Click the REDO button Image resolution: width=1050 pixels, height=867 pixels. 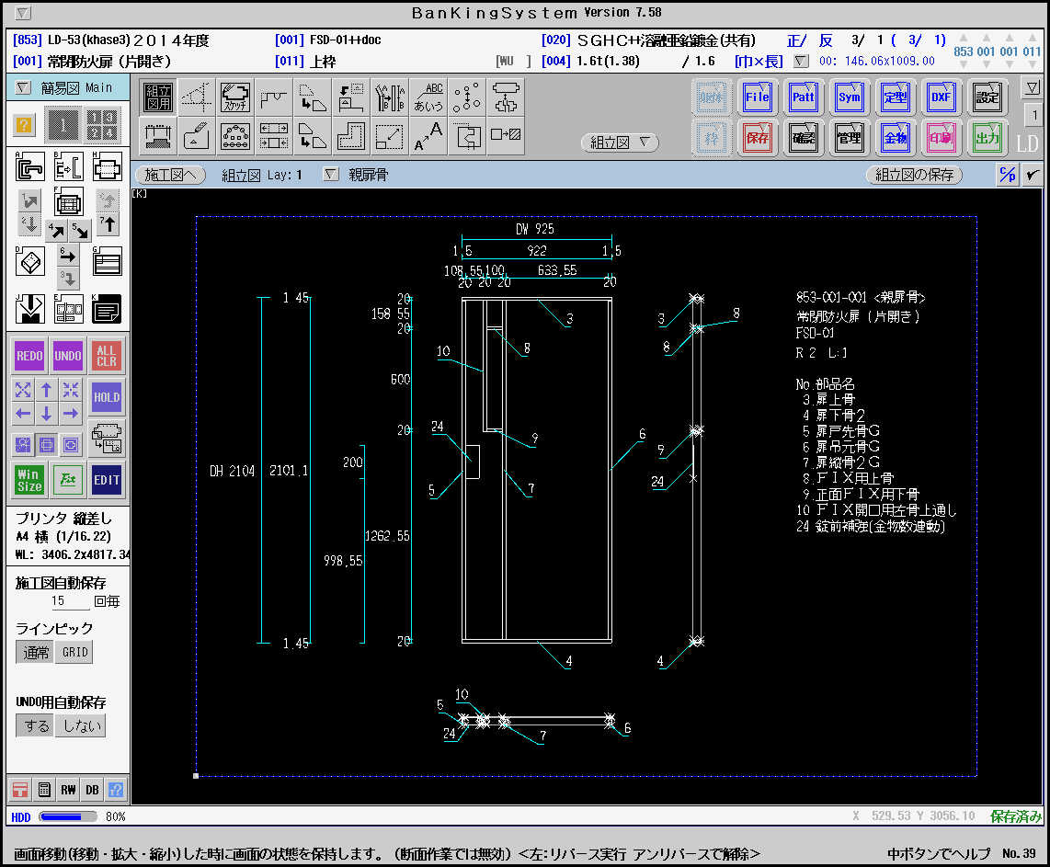[x=29, y=356]
